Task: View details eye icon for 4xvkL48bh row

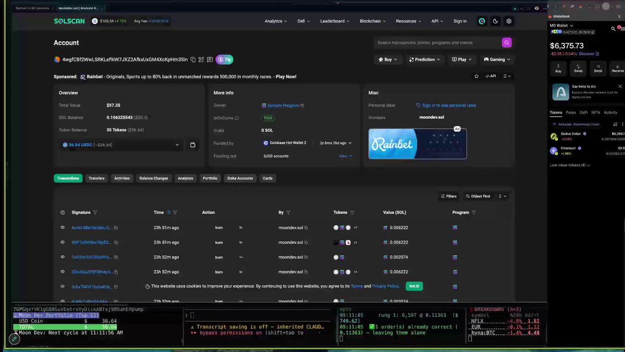Action: tap(63, 228)
